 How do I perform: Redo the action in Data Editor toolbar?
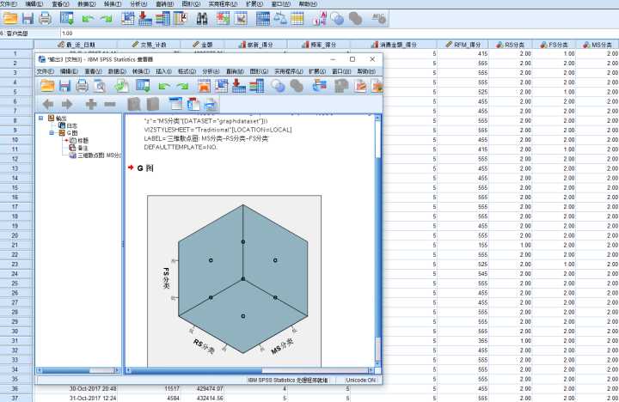coord(107,18)
